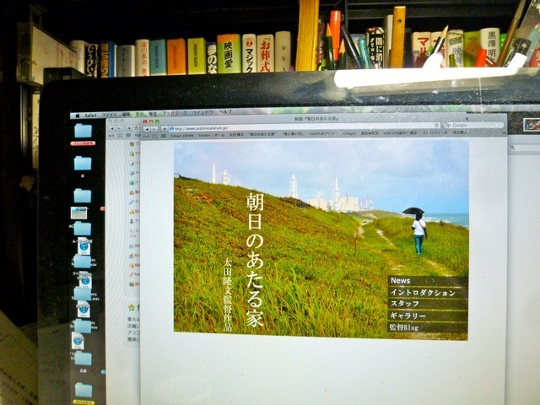Open the ブックマーク menu
The width and height of the screenshot is (540, 405).
175,113
